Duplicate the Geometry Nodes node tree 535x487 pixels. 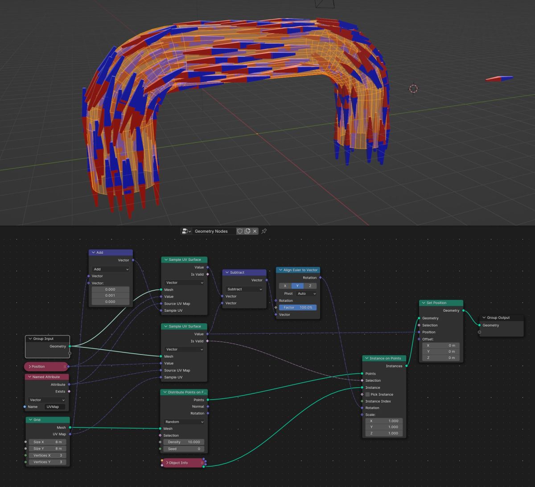point(247,231)
